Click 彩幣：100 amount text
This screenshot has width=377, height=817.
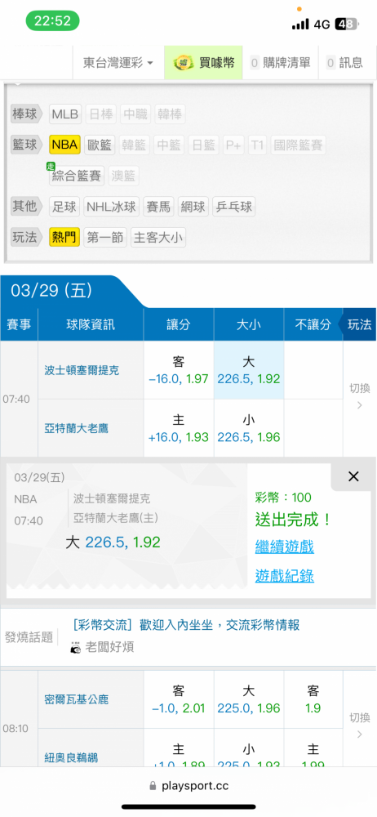click(282, 497)
